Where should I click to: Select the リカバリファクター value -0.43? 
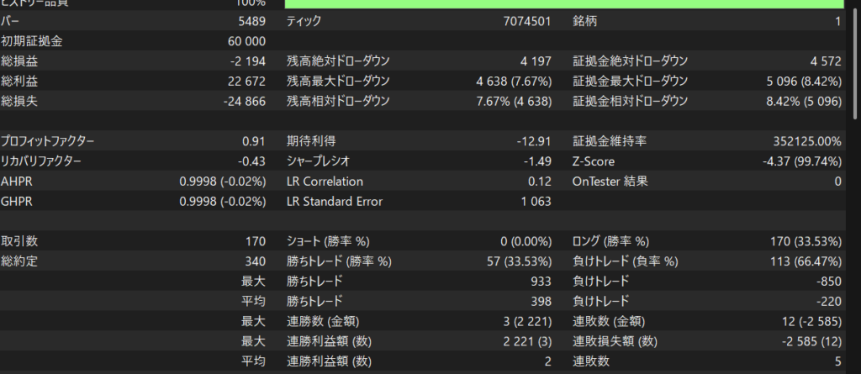251,161
